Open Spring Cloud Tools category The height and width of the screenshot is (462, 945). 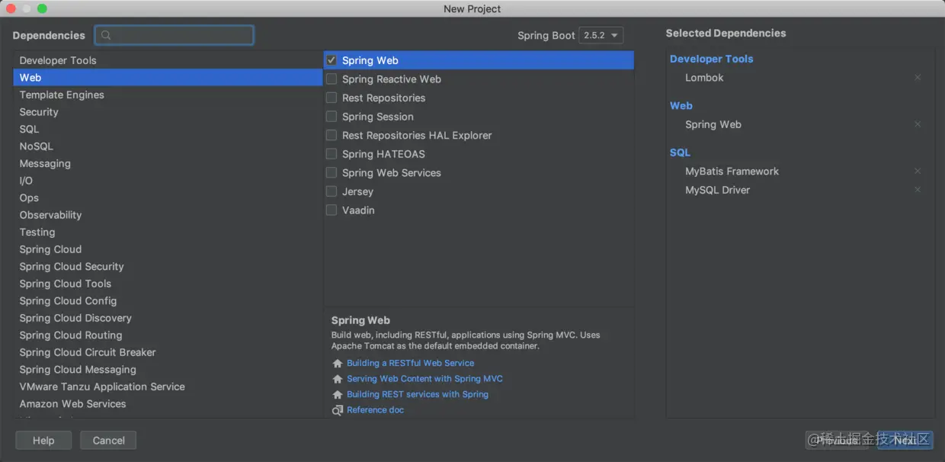pos(168,284)
